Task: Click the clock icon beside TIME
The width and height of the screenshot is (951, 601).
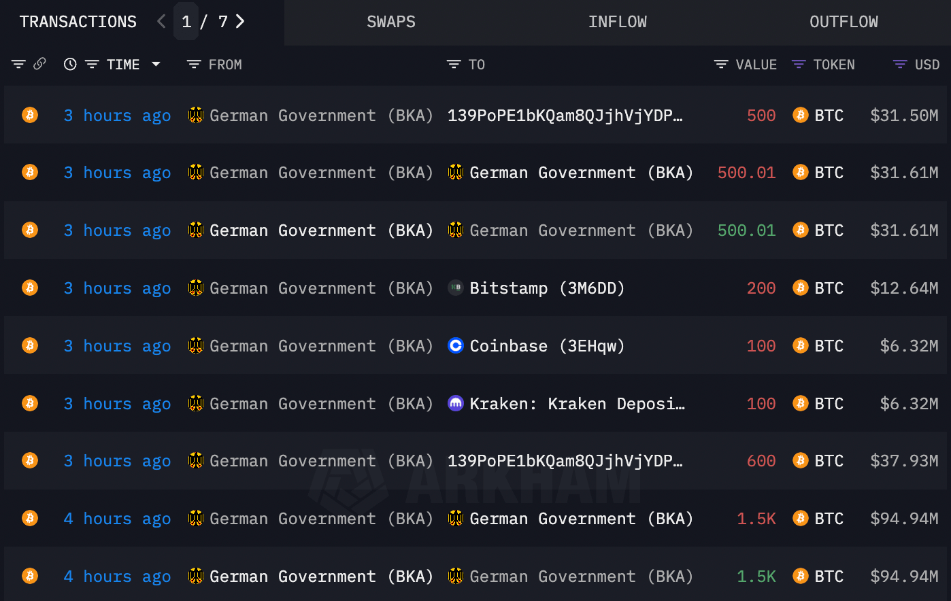Action: (x=70, y=65)
